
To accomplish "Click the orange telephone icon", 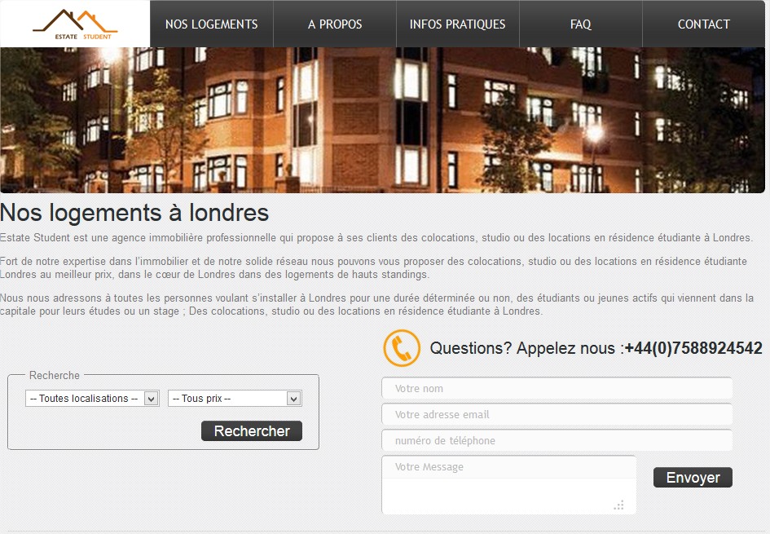I will [401, 348].
